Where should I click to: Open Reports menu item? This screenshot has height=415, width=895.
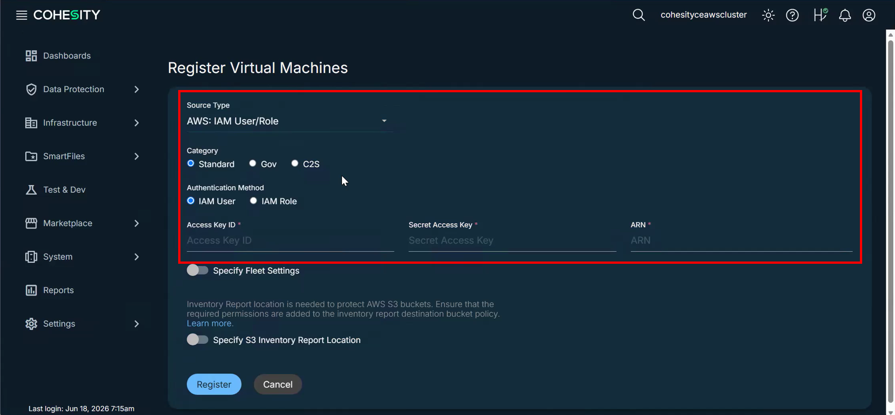pyautogui.click(x=58, y=290)
